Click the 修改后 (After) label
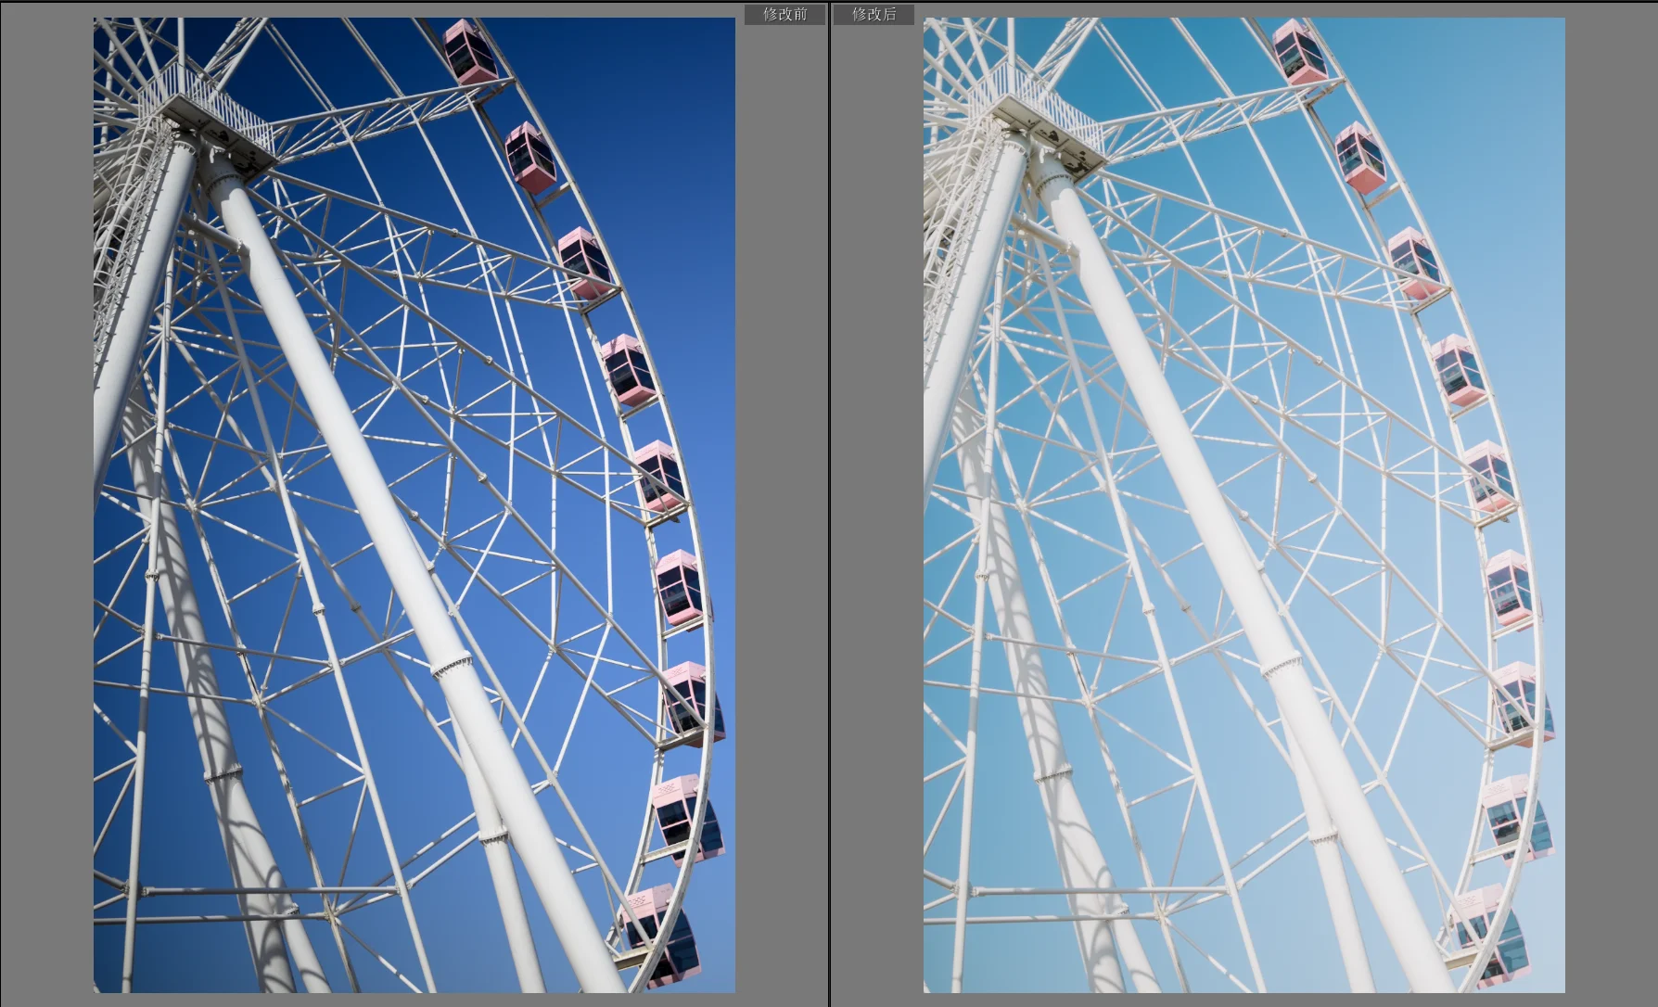The height and width of the screenshot is (1007, 1658). [874, 14]
